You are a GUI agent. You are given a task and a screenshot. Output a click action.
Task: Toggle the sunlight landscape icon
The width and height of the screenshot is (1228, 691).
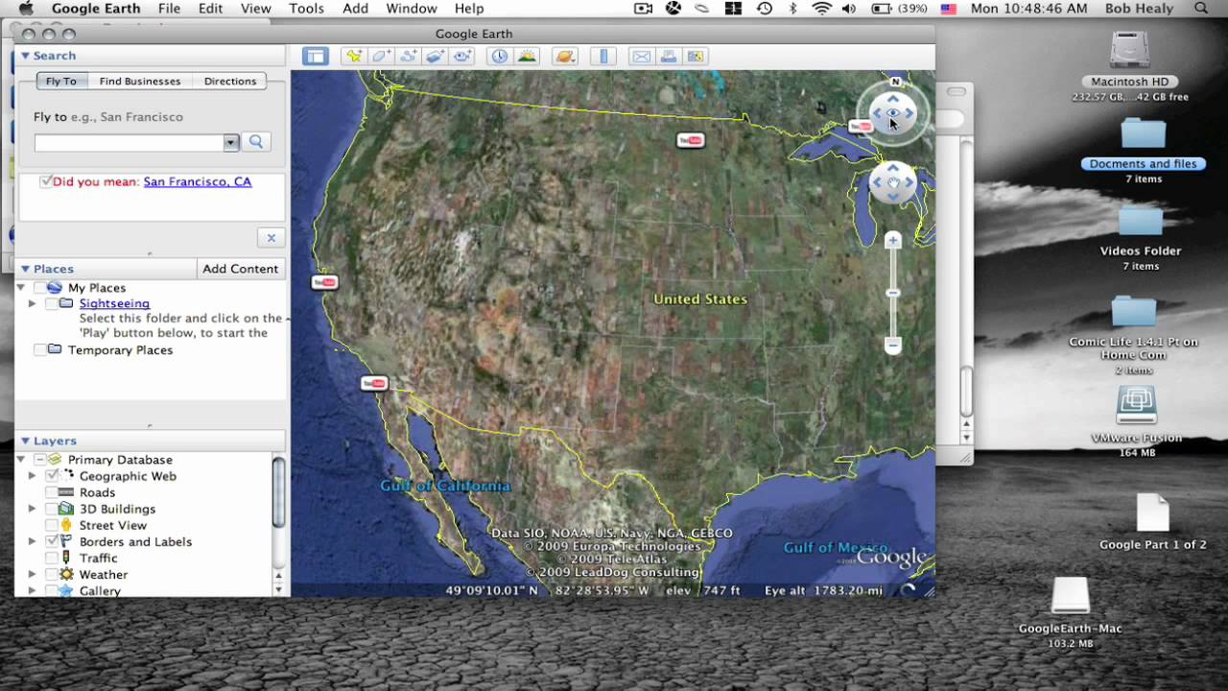click(527, 57)
